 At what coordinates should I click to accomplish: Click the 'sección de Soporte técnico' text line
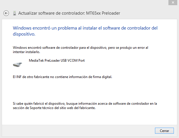54,108
